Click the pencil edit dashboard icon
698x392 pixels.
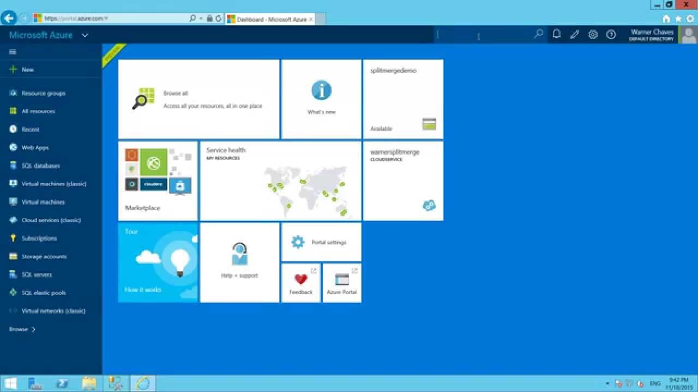[574, 34]
